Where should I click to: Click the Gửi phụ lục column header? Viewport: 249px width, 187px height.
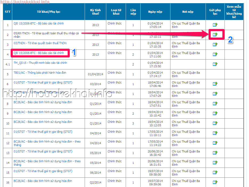coord(215,12)
